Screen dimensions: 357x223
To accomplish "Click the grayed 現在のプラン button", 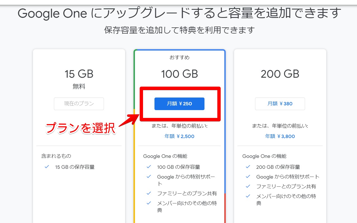I will pyautogui.click(x=79, y=104).
